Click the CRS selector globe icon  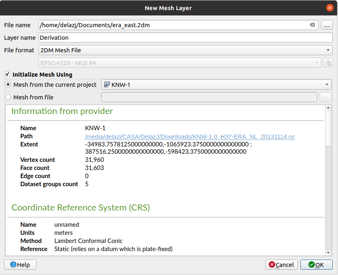pyautogui.click(x=327, y=63)
